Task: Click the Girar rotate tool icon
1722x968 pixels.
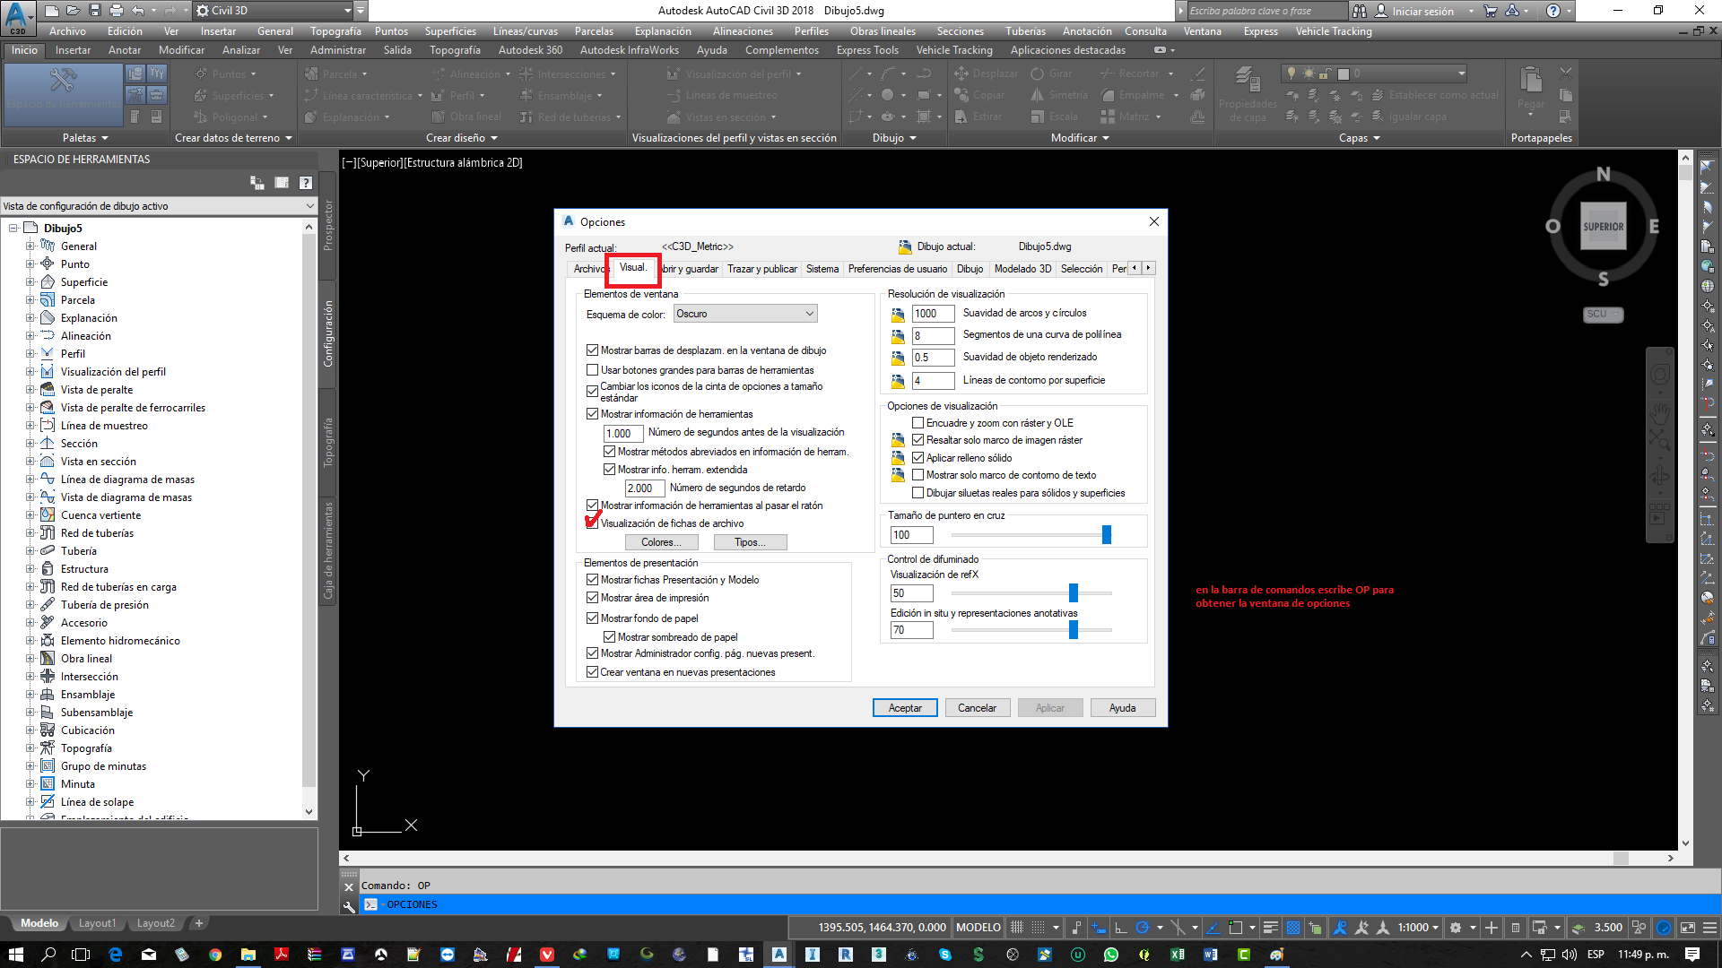Action: (1038, 73)
